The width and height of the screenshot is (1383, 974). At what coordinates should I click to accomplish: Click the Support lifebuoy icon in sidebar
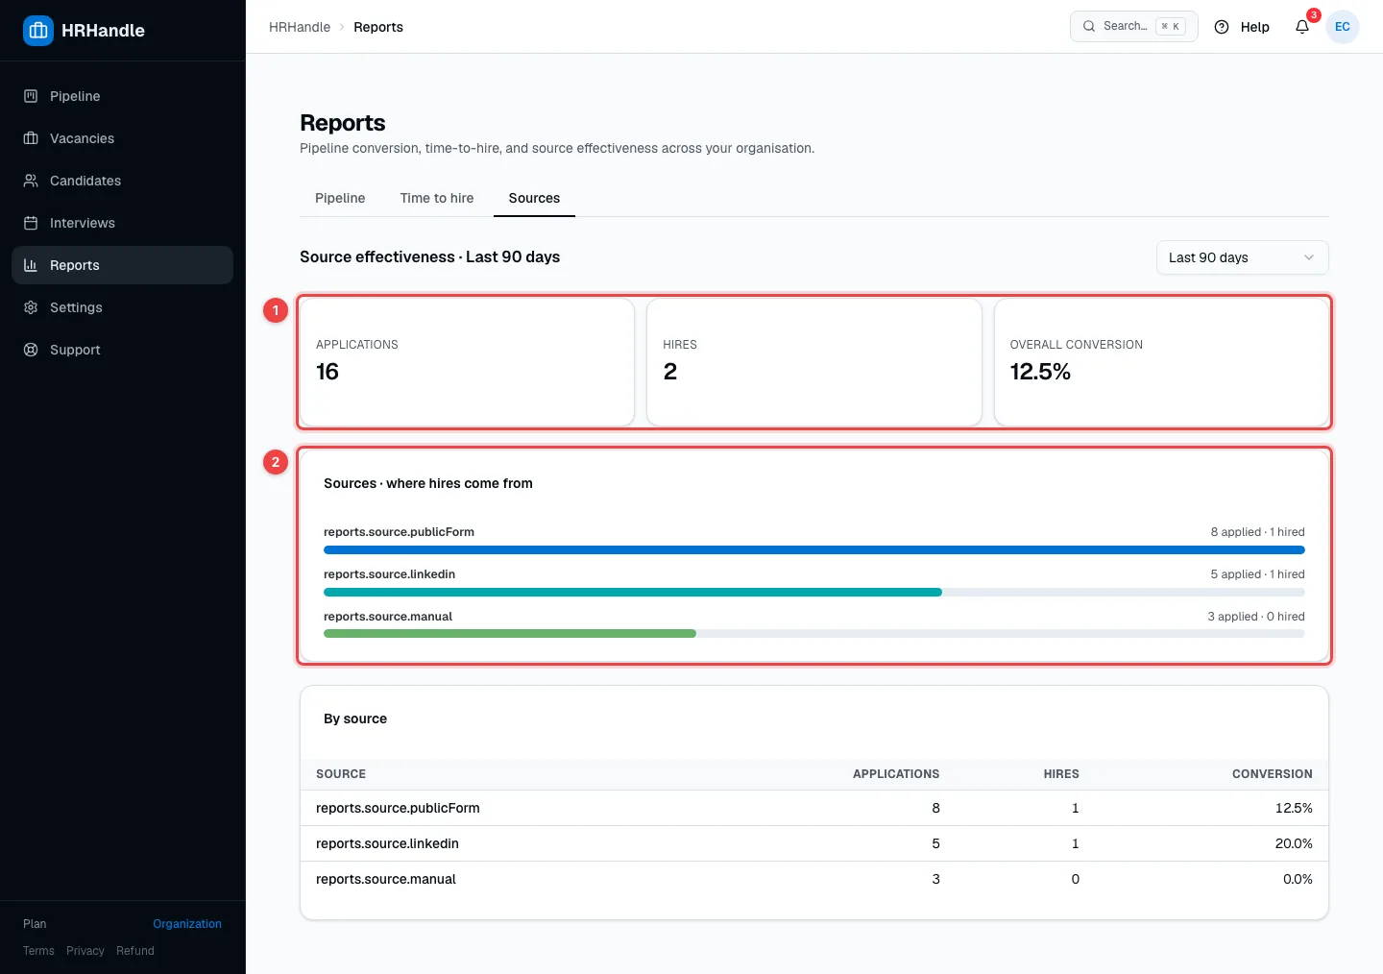[x=31, y=350]
